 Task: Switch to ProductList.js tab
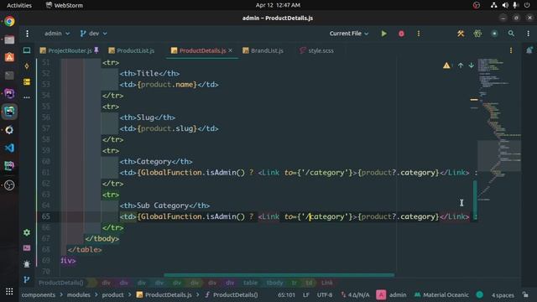pyautogui.click(x=132, y=50)
